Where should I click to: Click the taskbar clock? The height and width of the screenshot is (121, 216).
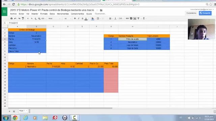click(209, 118)
